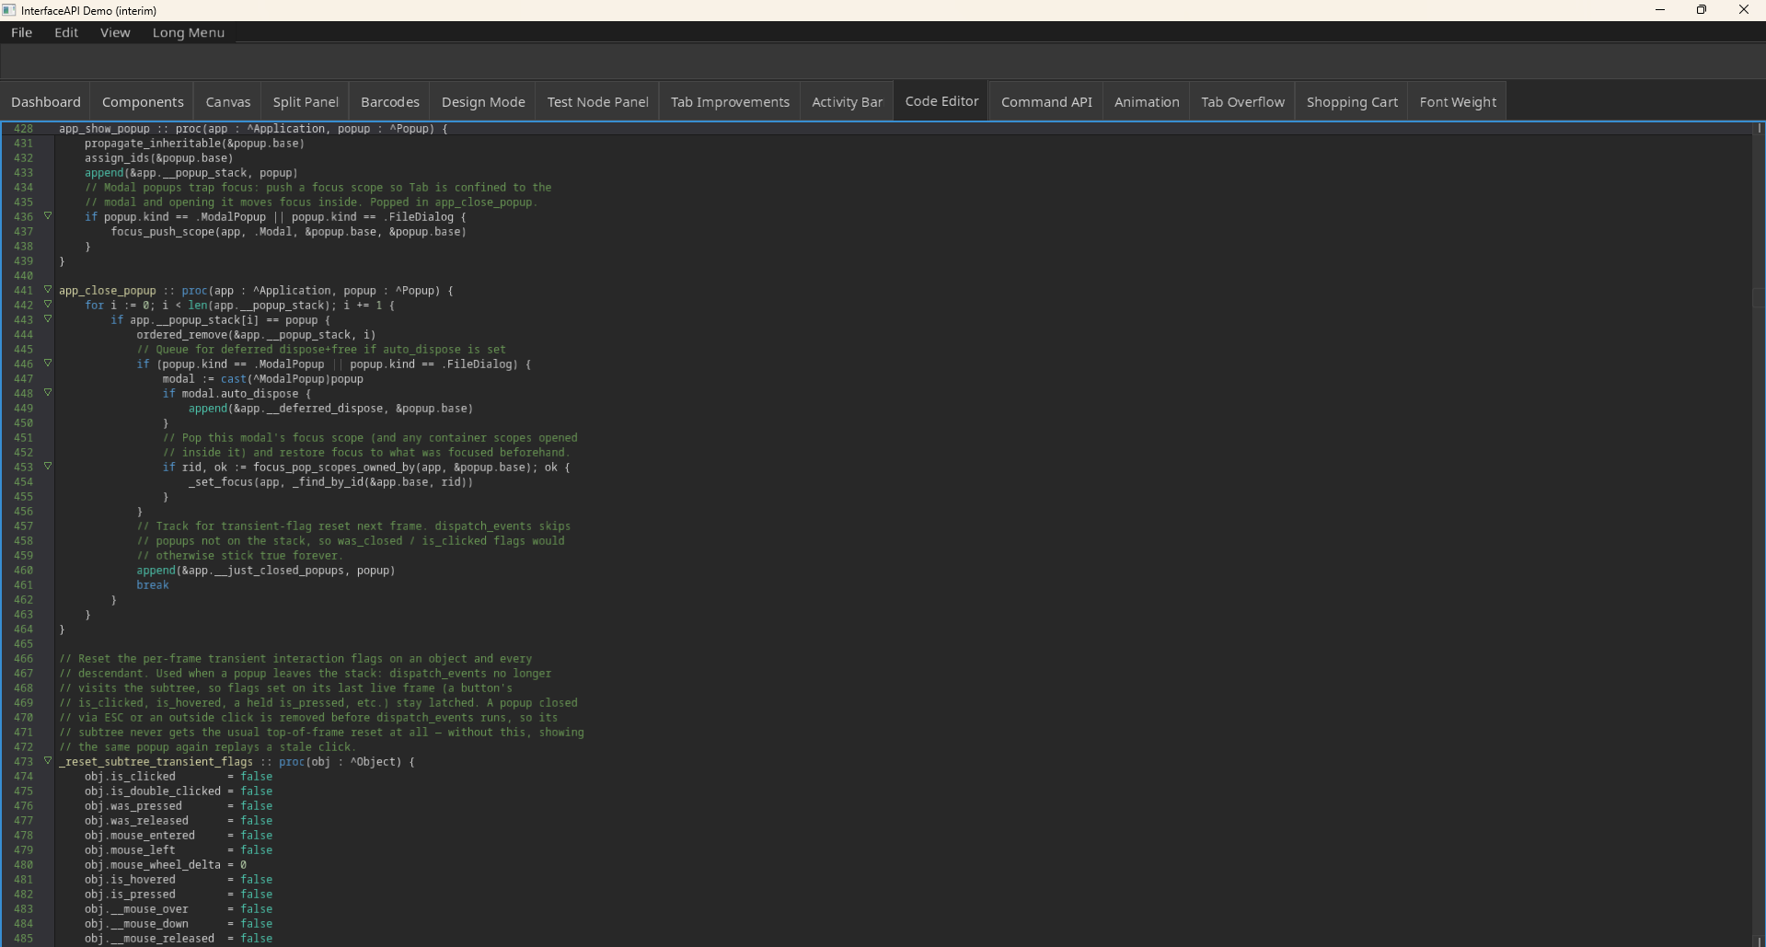Click the '__just_closed_popups' append line
Image resolution: width=1766 pixels, height=947 pixels.
tap(266, 571)
